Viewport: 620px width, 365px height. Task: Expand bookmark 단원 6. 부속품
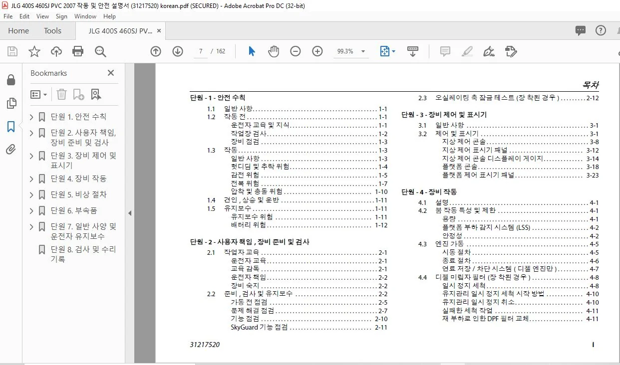click(32, 211)
